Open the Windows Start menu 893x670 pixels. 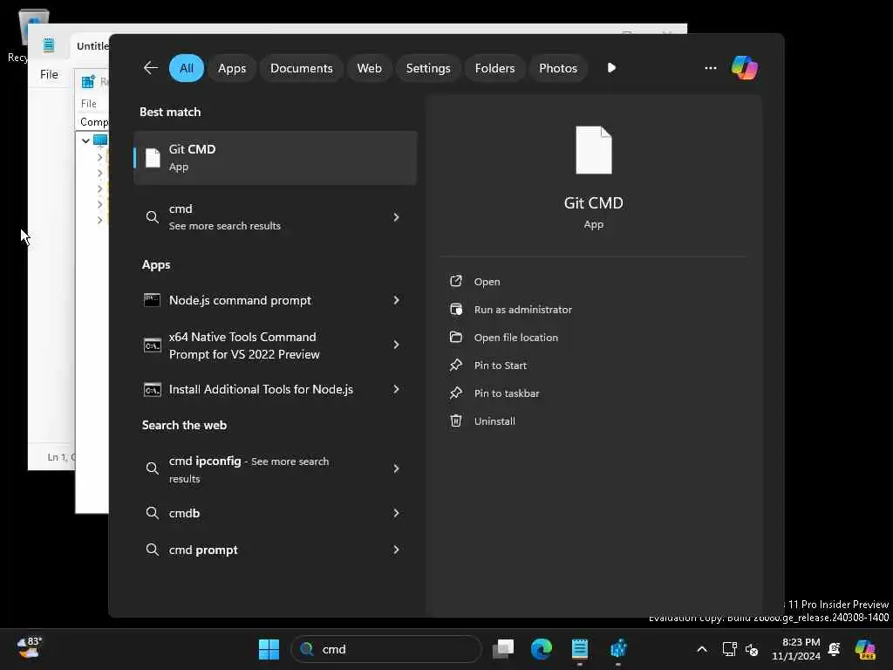269,649
